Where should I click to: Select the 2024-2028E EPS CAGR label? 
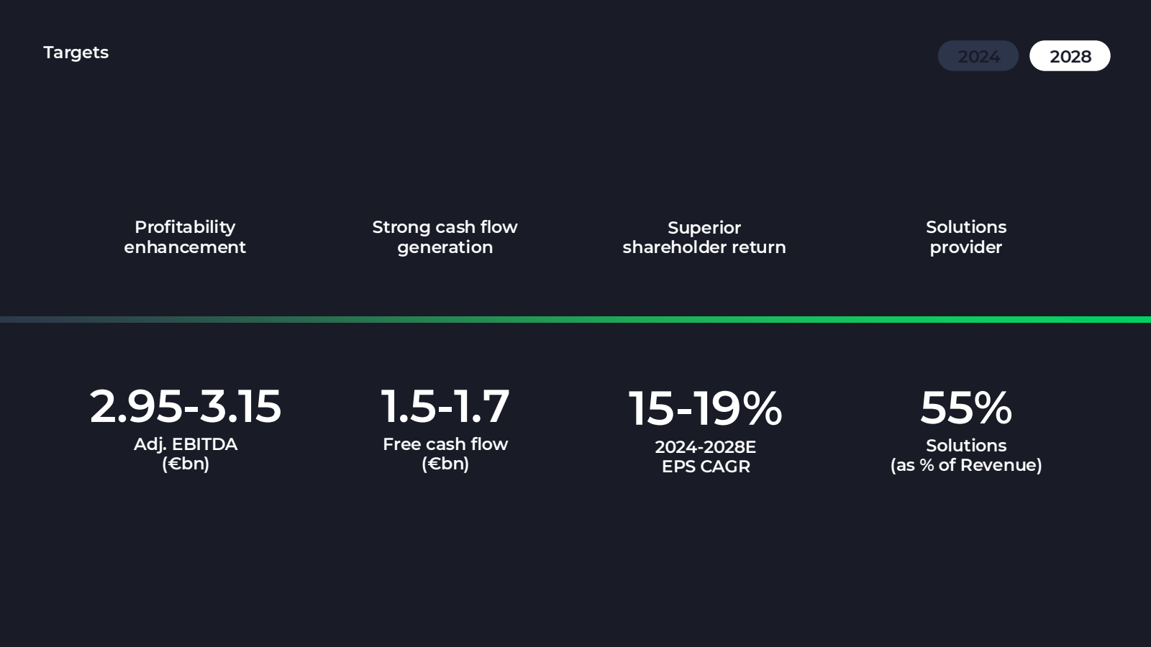tap(706, 456)
